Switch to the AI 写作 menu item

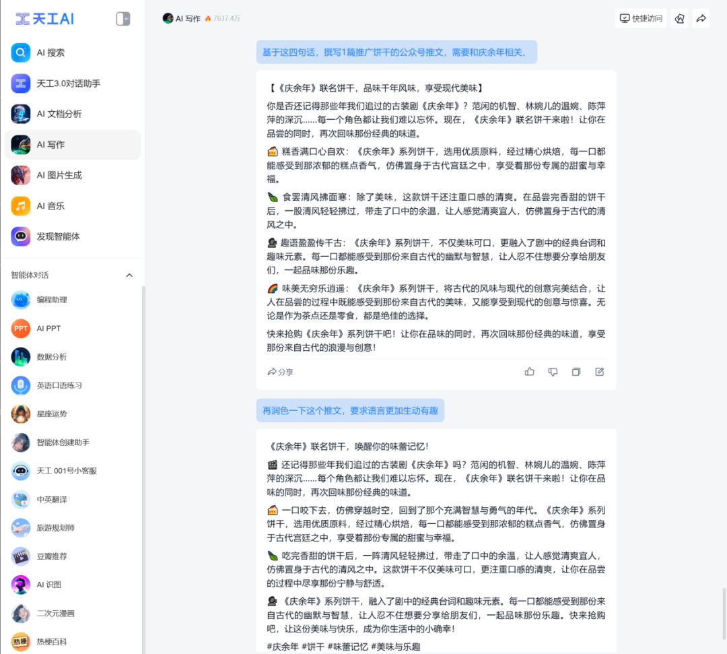pos(72,145)
